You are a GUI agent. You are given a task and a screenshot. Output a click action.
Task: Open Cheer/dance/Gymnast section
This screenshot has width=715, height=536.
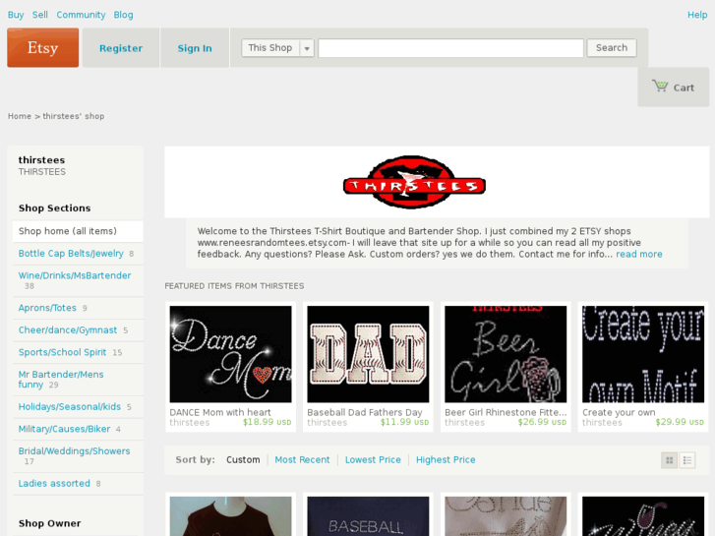pos(68,329)
